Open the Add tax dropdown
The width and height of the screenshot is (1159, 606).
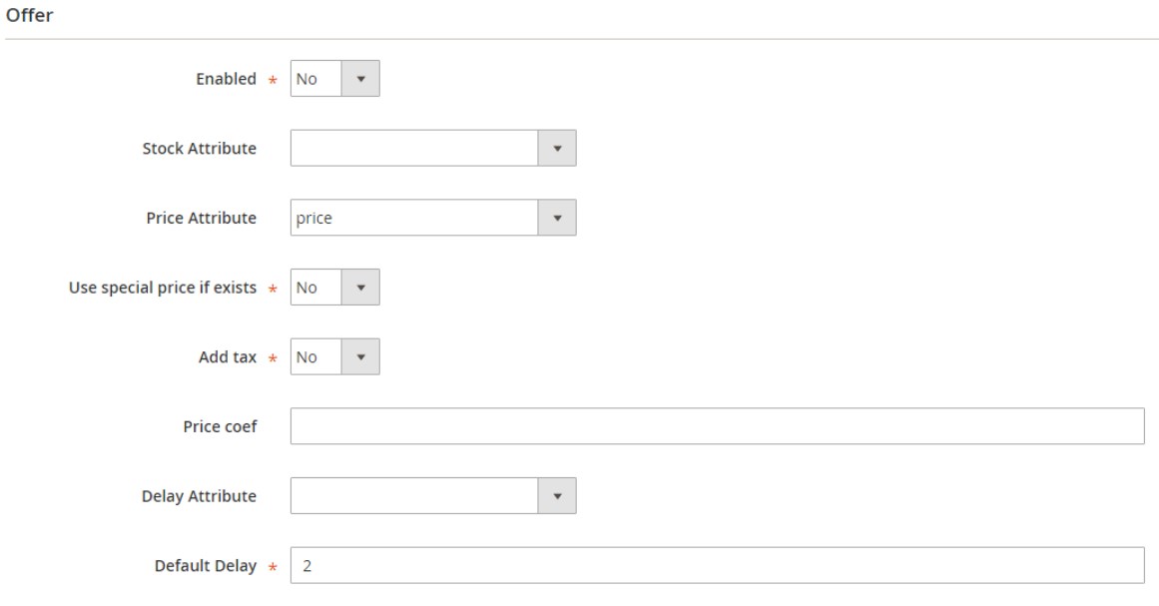(x=334, y=356)
